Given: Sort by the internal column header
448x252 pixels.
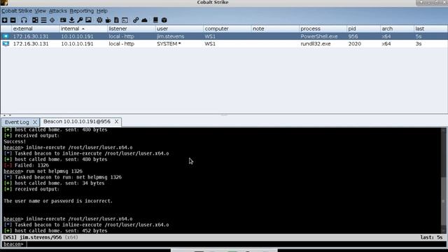Looking at the screenshot, I should (83, 29).
